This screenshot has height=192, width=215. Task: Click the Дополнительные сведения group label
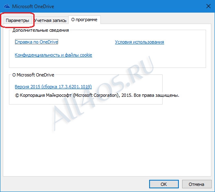41,30
